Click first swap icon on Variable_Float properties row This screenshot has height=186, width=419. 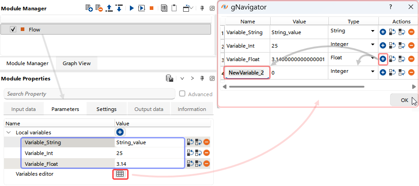click(x=190, y=163)
